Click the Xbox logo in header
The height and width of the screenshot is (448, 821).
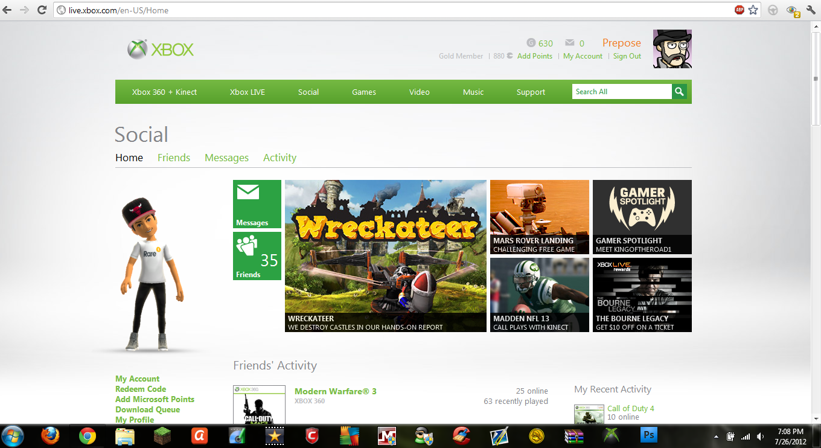161,49
